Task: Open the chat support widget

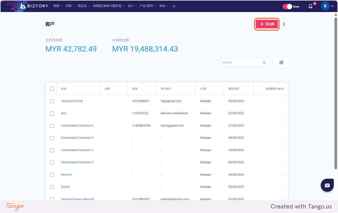Action: click(x=327, y=185)
